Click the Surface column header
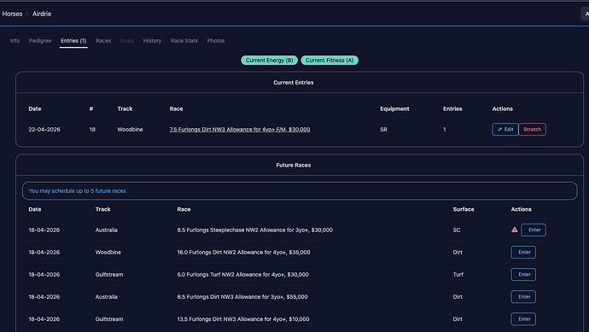The image size is (589, 332). click(x=464, y=209)
